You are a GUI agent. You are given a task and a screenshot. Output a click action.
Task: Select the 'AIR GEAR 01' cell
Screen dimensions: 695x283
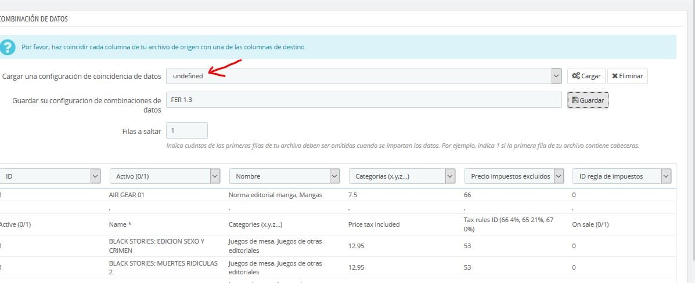click(x=127, y=195)
